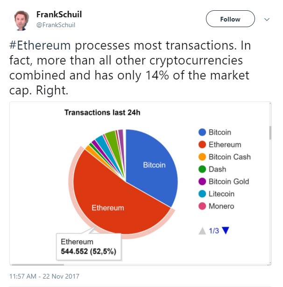Go to previous legend page arrow
Viewport: 283px width, 287px height.
tap(202, 230)
